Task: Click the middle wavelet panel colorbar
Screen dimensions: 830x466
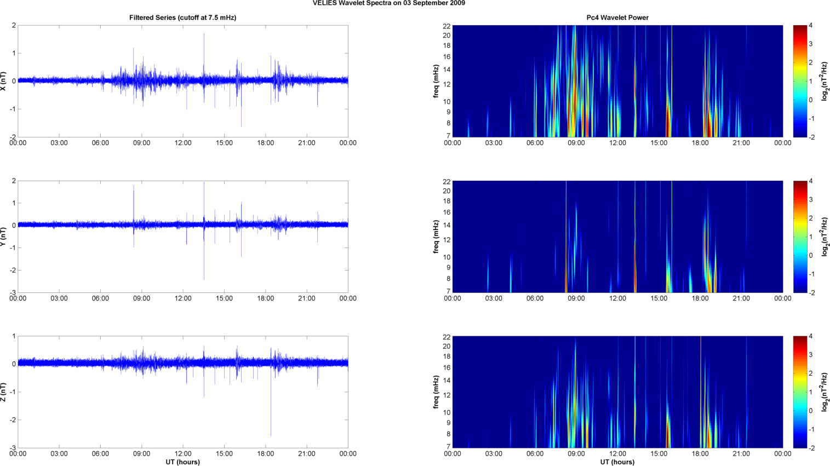Action: tap(800, 237)
